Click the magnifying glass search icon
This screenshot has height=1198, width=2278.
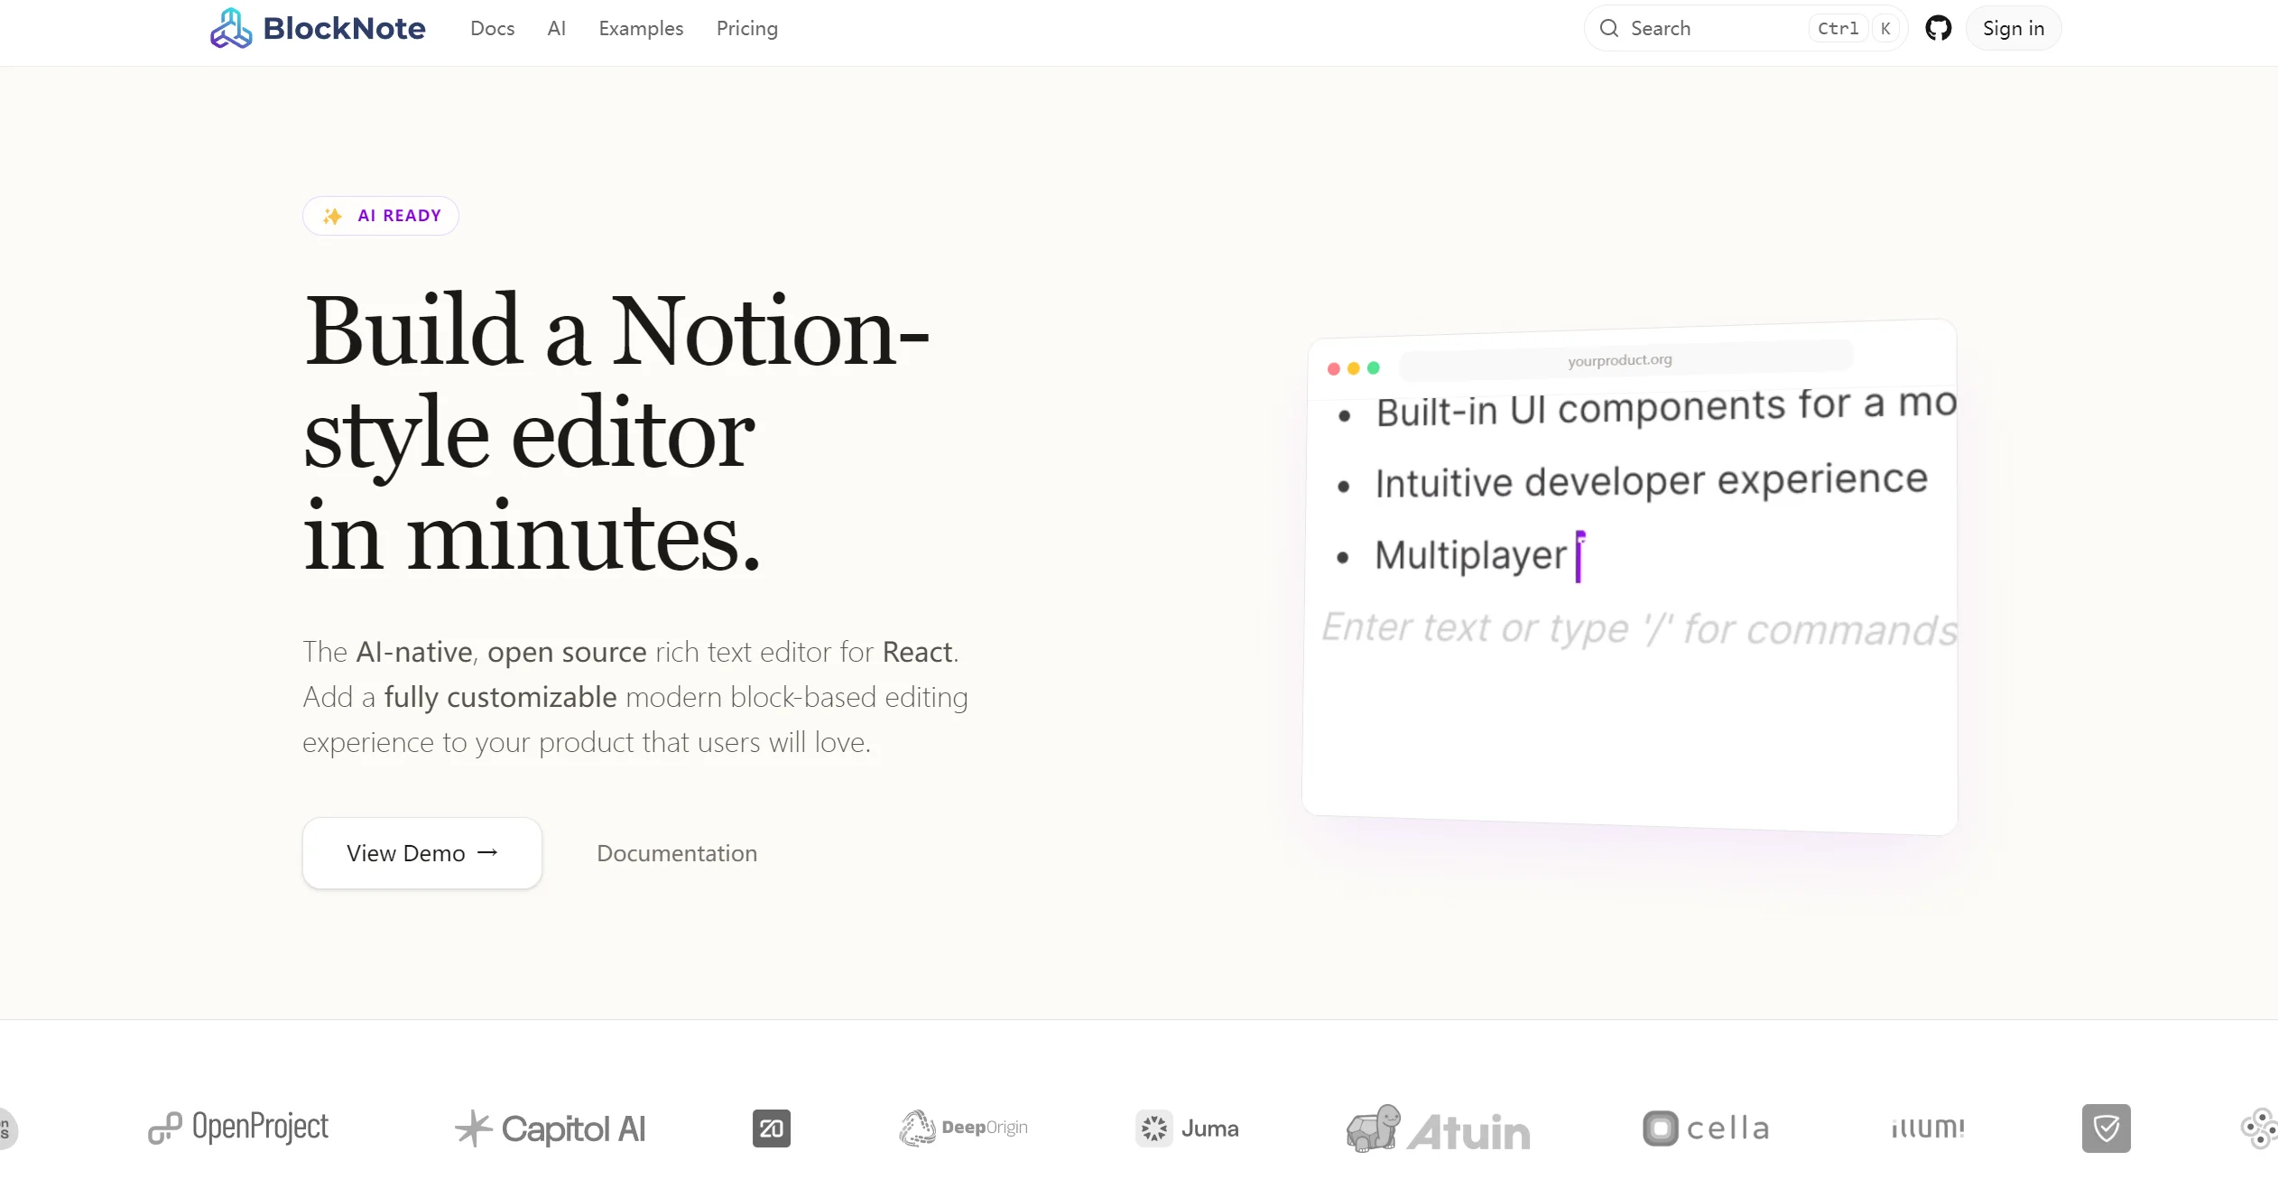point(1609,28)
